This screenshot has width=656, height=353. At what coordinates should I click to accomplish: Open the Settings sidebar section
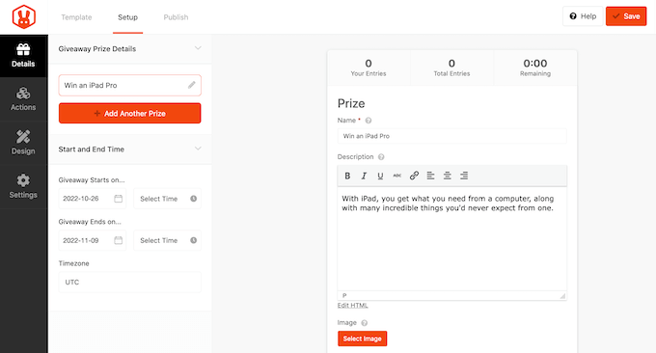pyautogui.click(x=23, y=186)
